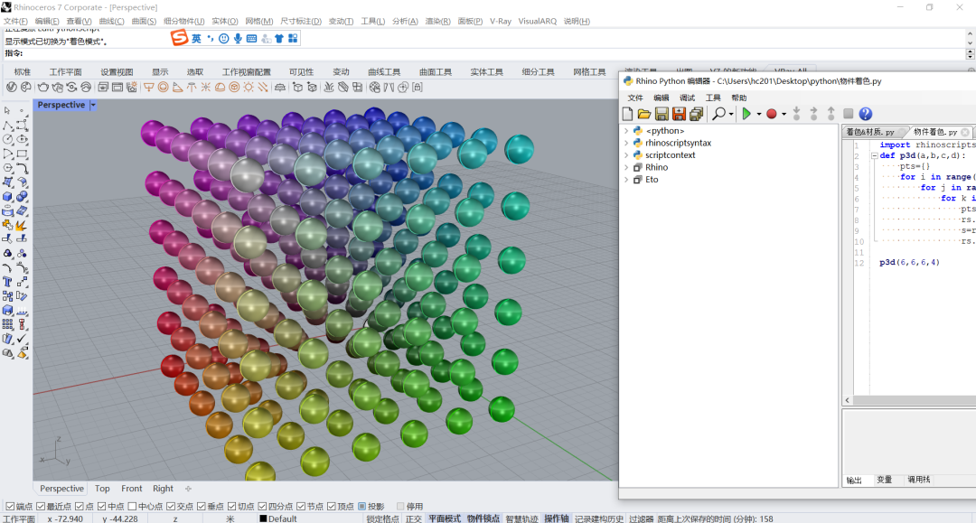Click the Save As (red floppy) icon
Screen dimensions: 976x523
click(x=679, y=114)
